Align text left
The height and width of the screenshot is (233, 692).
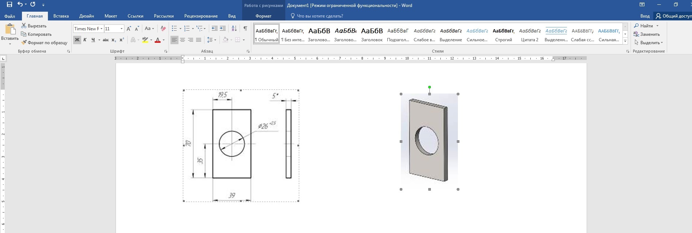pyautogui.click(x=174, y=40)
